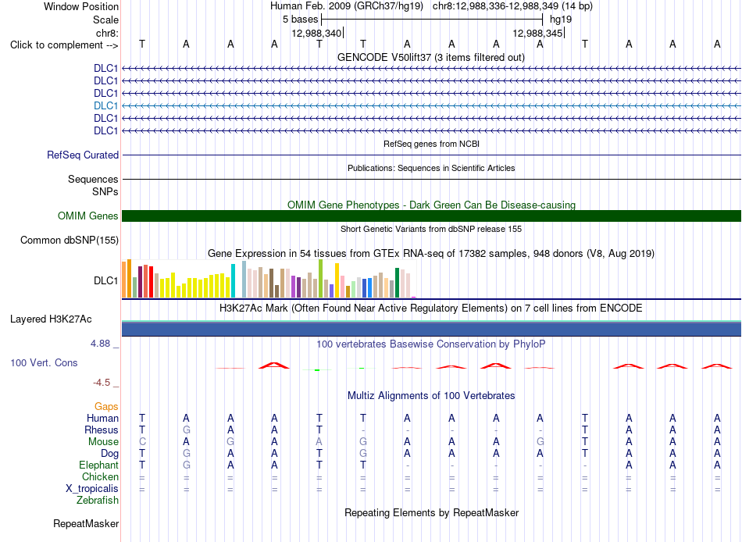Click the blue Layered H3K27Ac signal bar
Image resolution: width=742 pixels, height=542 pixels.
click(x=431, y=329)
